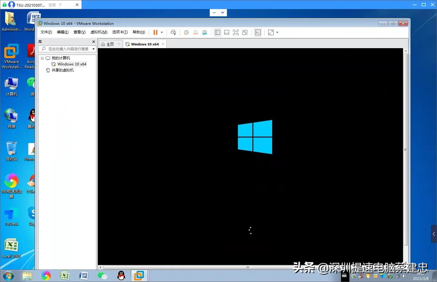The height and width of the screenshot is (282, 437).
Task: Expand the library search filter dropdown
Action: [93, 49]
